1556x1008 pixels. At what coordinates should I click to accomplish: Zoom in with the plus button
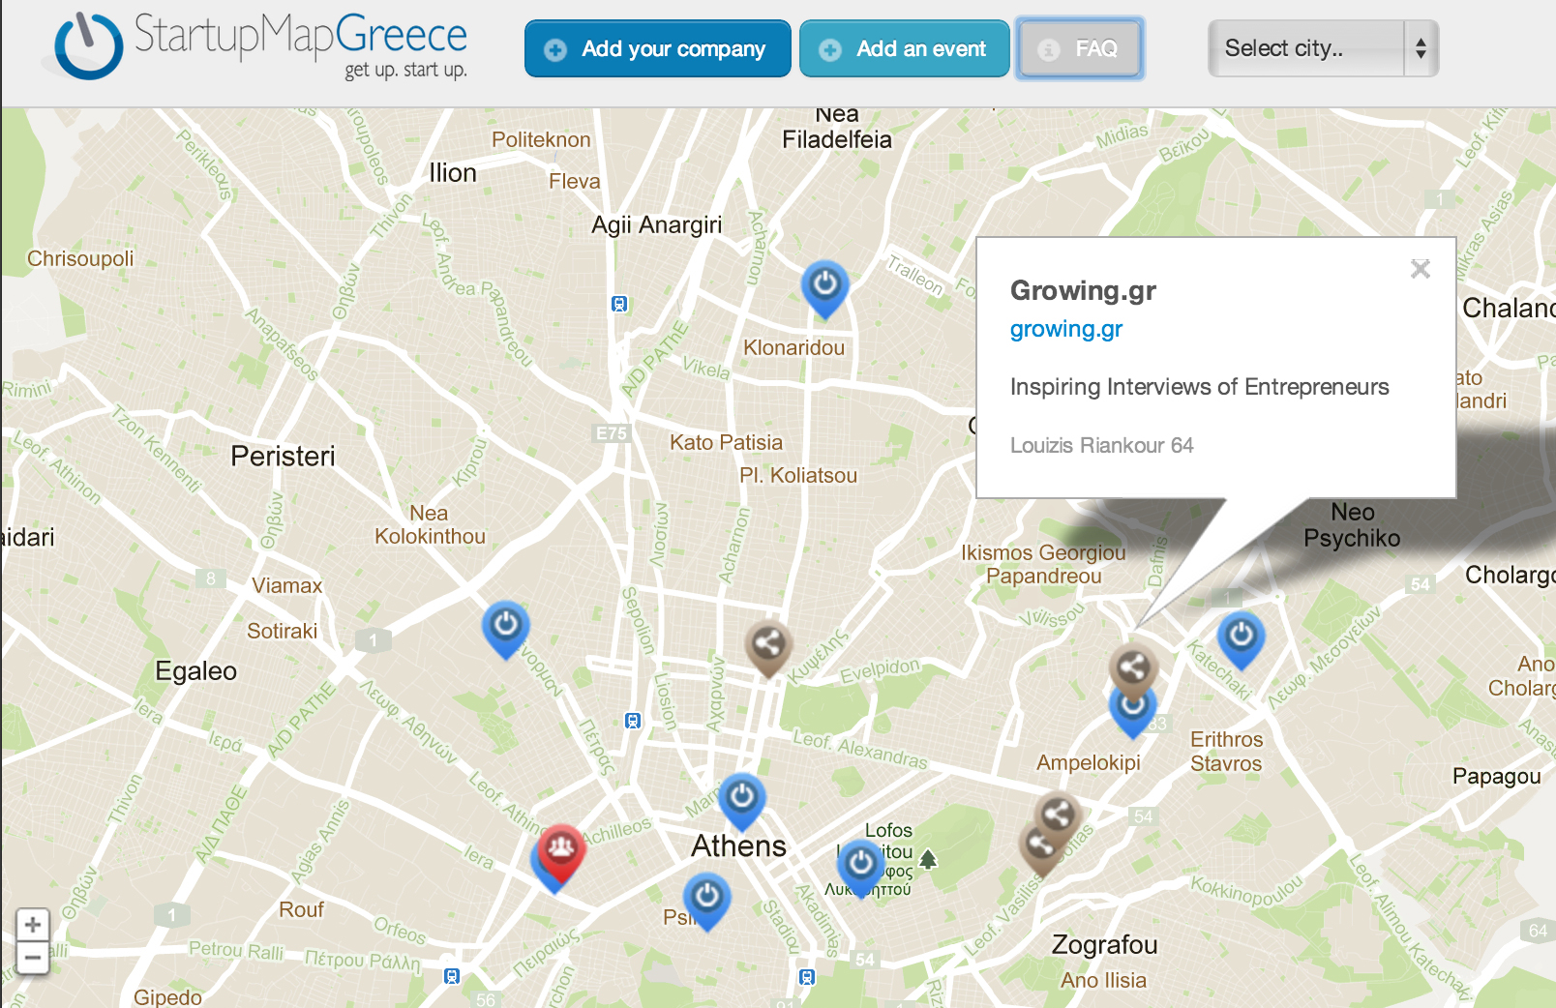[x=33, y=925]
